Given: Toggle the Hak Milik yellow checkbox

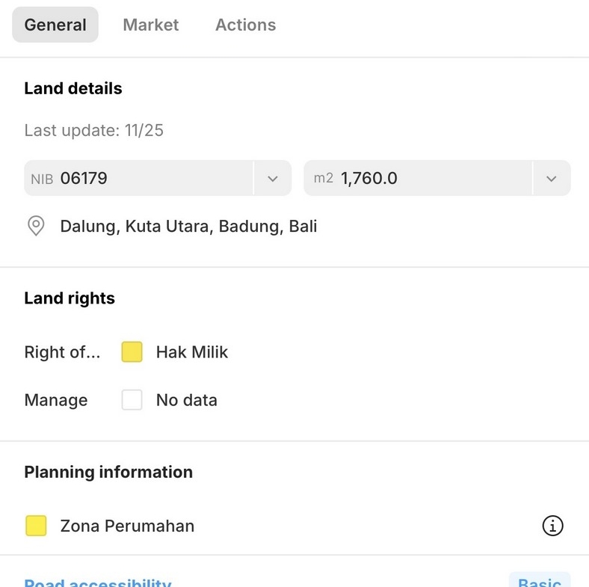Looking at the screenshot, I should pos(132,352).
